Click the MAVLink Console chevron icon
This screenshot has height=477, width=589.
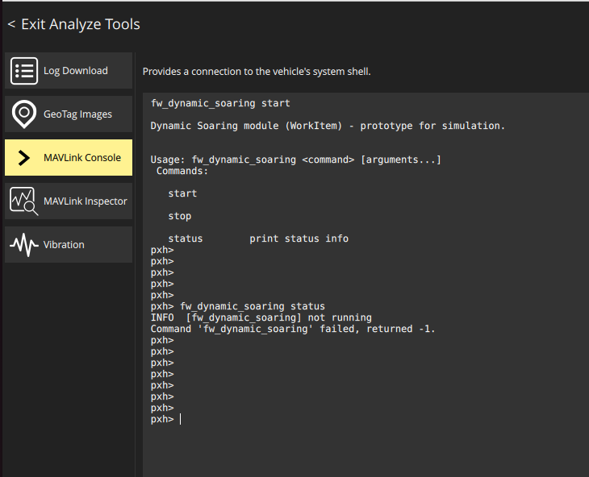(x=24, y=158)
